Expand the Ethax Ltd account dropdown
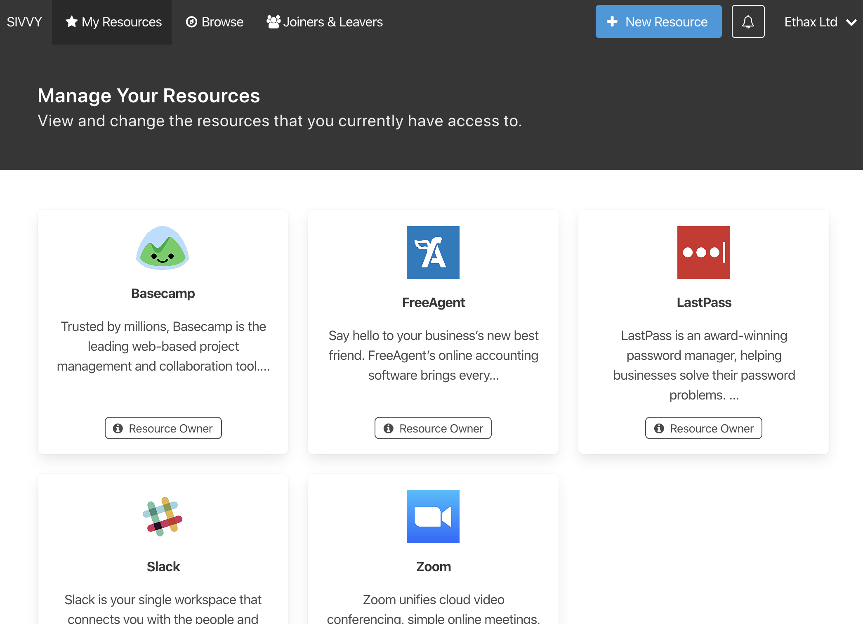 [x=820, y=22]
